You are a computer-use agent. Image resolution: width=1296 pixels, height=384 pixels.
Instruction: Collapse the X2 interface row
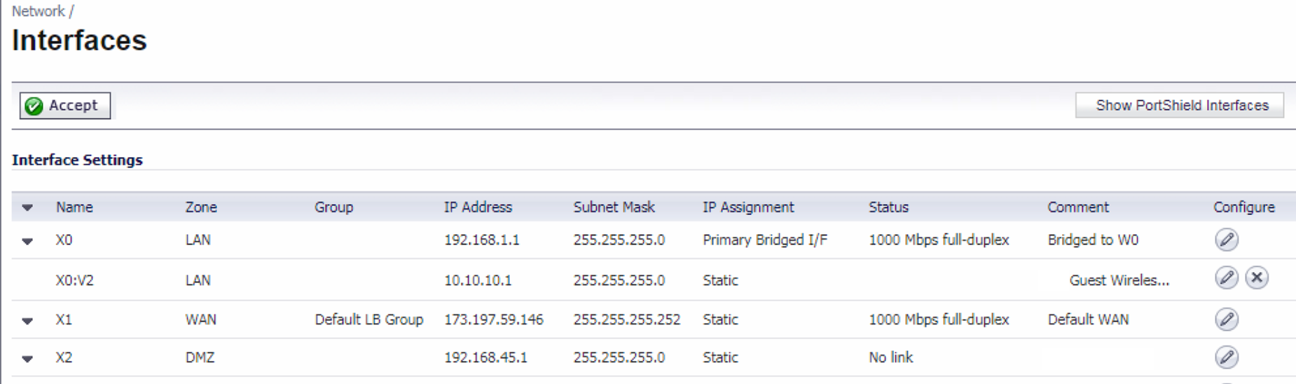[x=27, y=359]
